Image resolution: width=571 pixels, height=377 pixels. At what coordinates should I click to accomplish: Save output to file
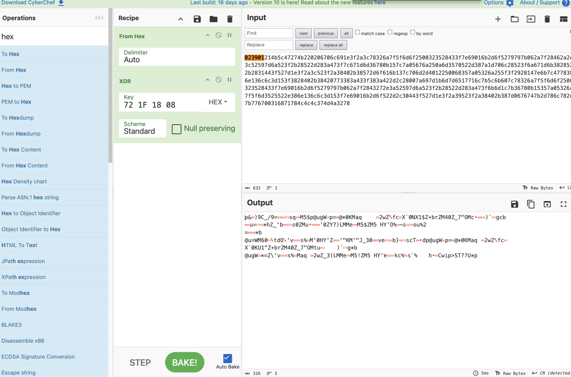point(514,204)
